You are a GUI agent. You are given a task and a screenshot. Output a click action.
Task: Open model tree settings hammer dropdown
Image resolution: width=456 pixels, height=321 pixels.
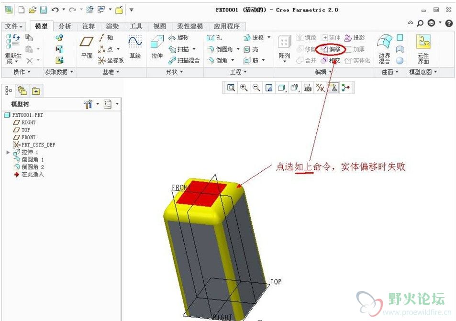[91, 104]
